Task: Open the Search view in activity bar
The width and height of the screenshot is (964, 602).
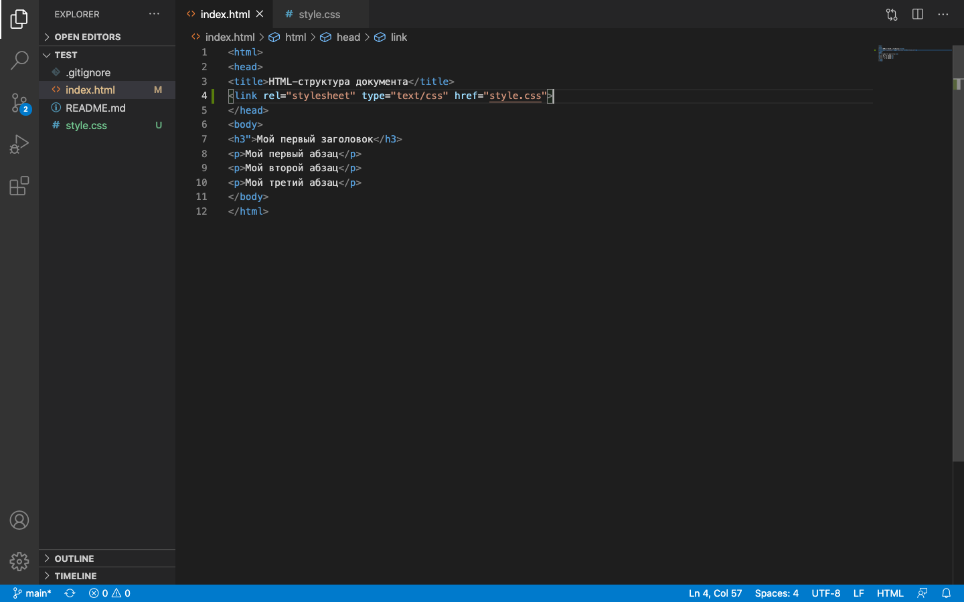Action: pos(19,60)
